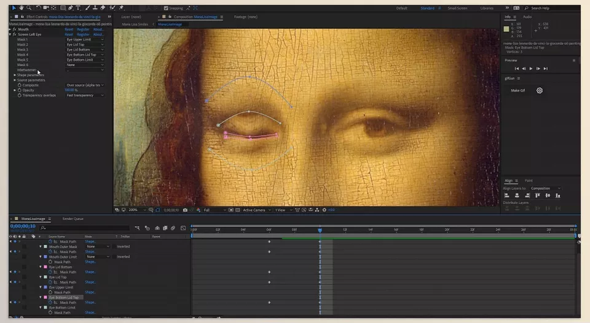This screenshot has height=323, width=590.
Task: Open Mask 1 dropdown showing Eye Upper Limit
Action: tap(85, 39)
